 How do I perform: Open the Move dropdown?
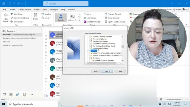[x=88, y=14]
